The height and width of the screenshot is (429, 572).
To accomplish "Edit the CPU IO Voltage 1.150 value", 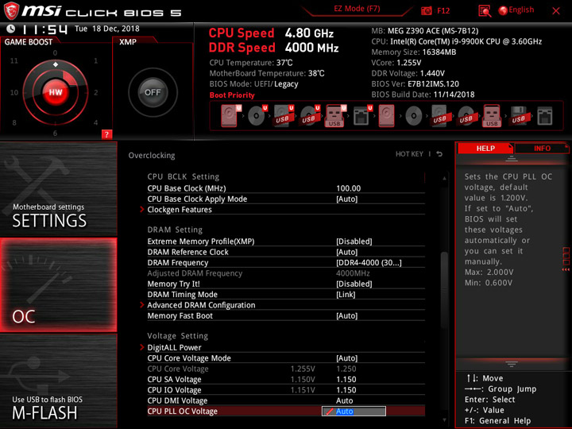I will [346, 390].
